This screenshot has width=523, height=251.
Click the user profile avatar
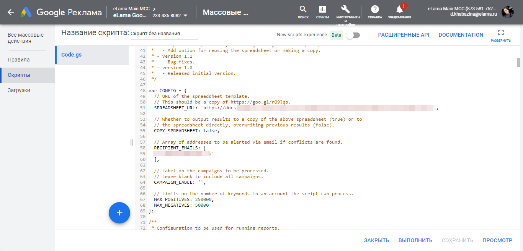508,12
